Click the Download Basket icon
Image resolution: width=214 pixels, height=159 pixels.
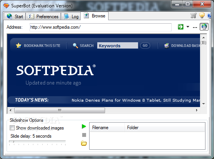[166, 46]
